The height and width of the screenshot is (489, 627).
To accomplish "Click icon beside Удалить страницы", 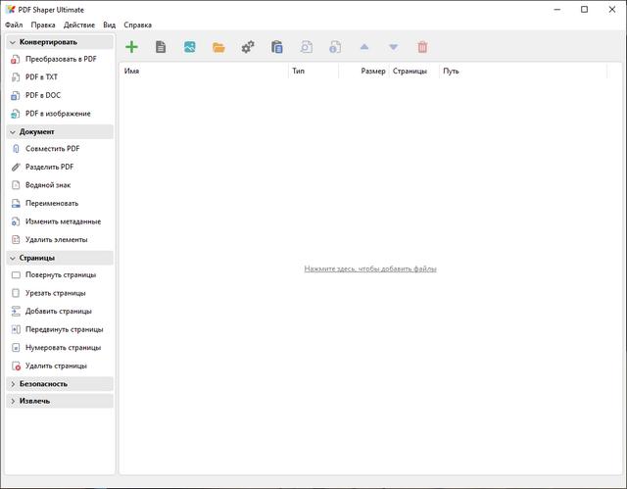I will click(16, 367).
